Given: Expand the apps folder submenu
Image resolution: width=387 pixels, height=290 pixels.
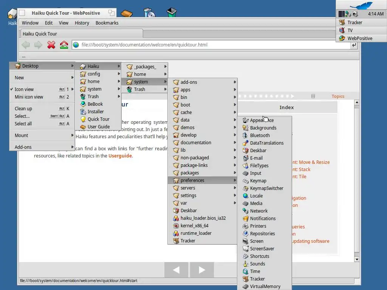Looking at the screenshot, I should [203, 90].
